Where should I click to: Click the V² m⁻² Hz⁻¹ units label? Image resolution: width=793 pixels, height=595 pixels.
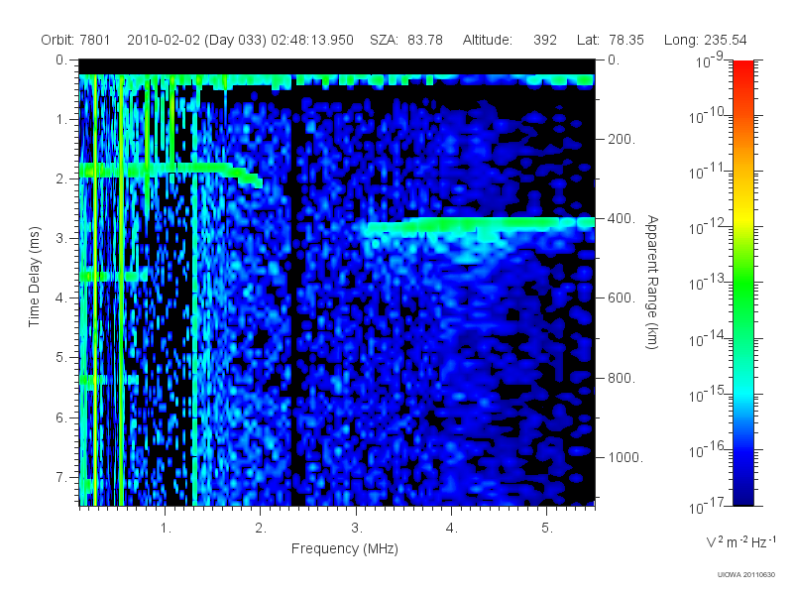click(739, 541)
